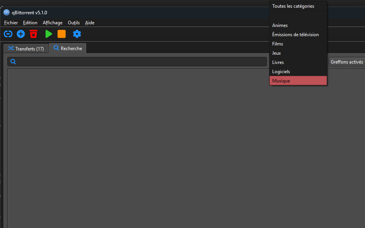Click the magnifier icon in the search field
Viewport: 365px width, 228px height.
pyautogui.click(x=13, y=62)
